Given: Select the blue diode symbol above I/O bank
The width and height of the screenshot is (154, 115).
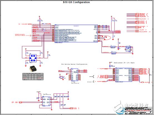Looking at the screenshot, I should pos(110,66).
